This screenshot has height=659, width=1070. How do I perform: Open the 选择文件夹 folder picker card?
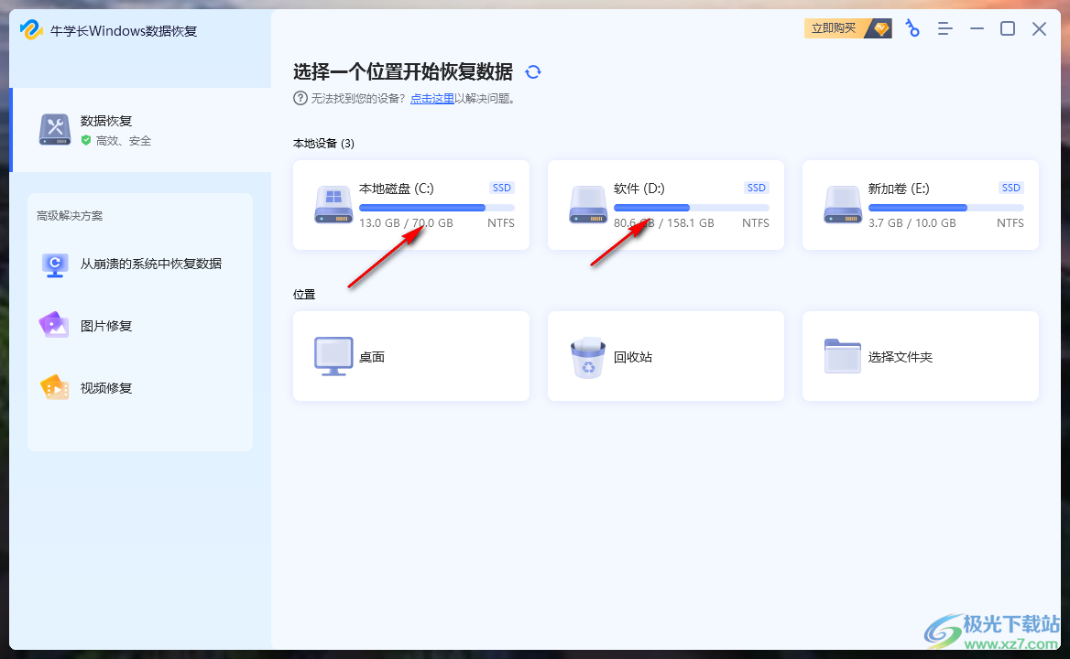(921, 356)
